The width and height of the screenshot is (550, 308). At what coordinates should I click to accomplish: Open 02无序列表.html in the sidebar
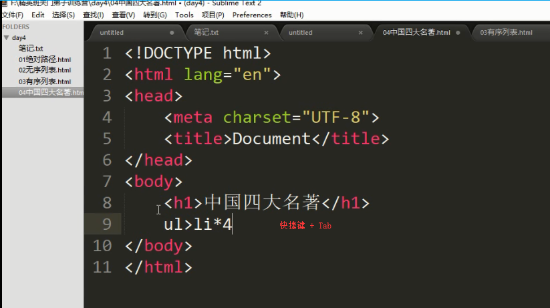(45, 70)
